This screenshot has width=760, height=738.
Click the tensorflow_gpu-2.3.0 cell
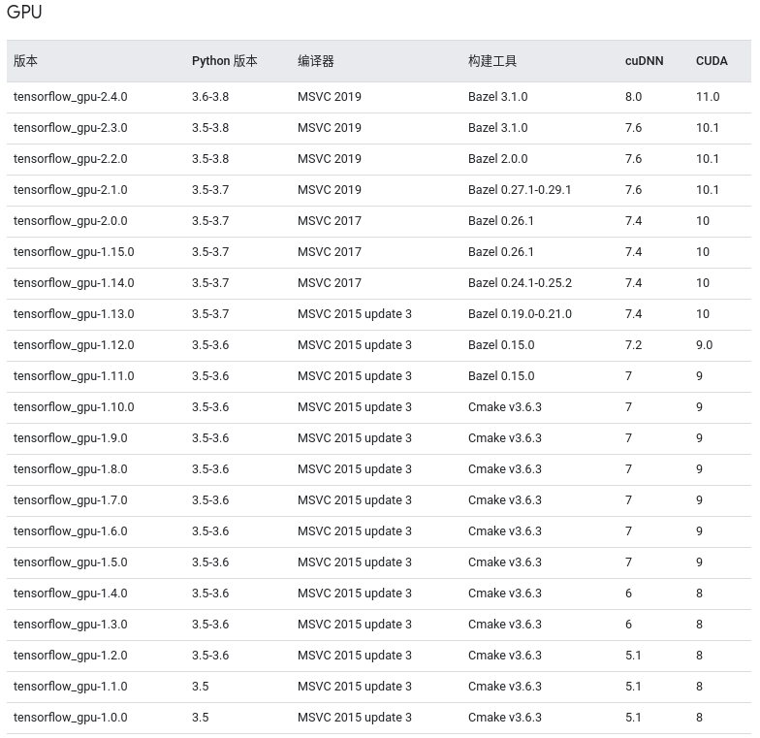coord(70,128)
